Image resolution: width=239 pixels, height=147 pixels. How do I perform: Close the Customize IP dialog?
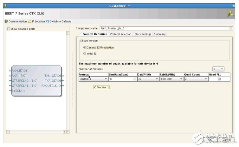234,6
